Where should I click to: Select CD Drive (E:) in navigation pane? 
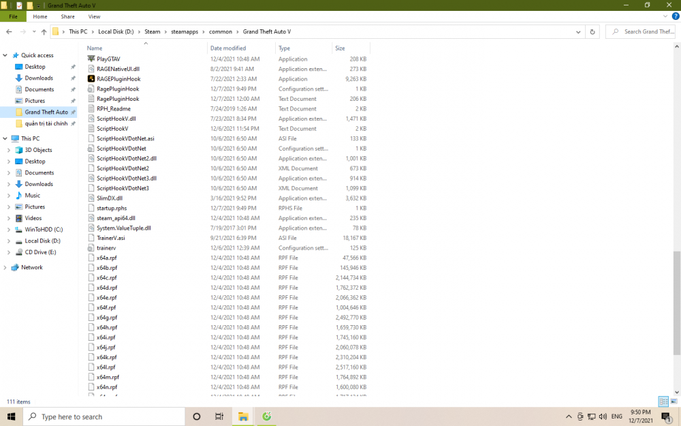click(x=40, y=252)
